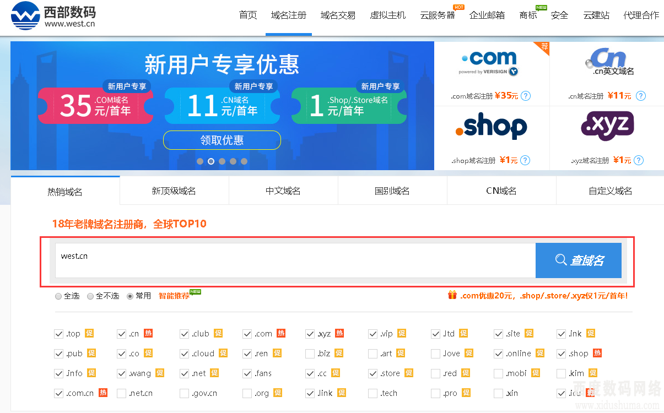664x413 pixels.
Task: Click the West.cn logo
Action: pyautogui.click(x=53, y=15)
